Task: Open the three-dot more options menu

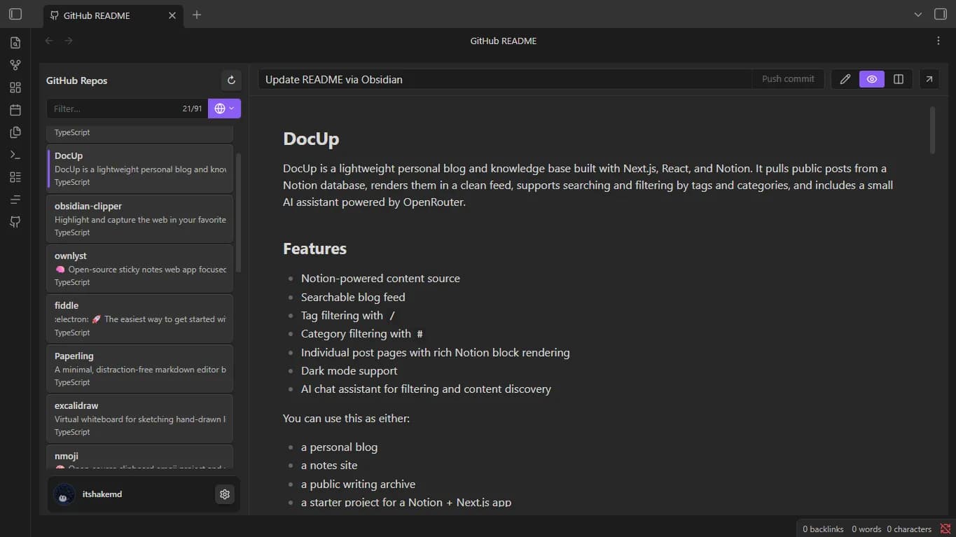Action: [x=938, y=41]
